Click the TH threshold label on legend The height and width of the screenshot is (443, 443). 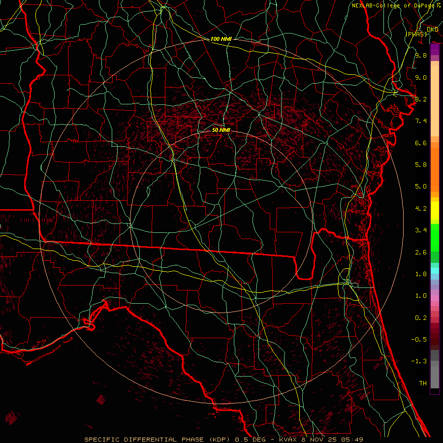tap(422, 383)
